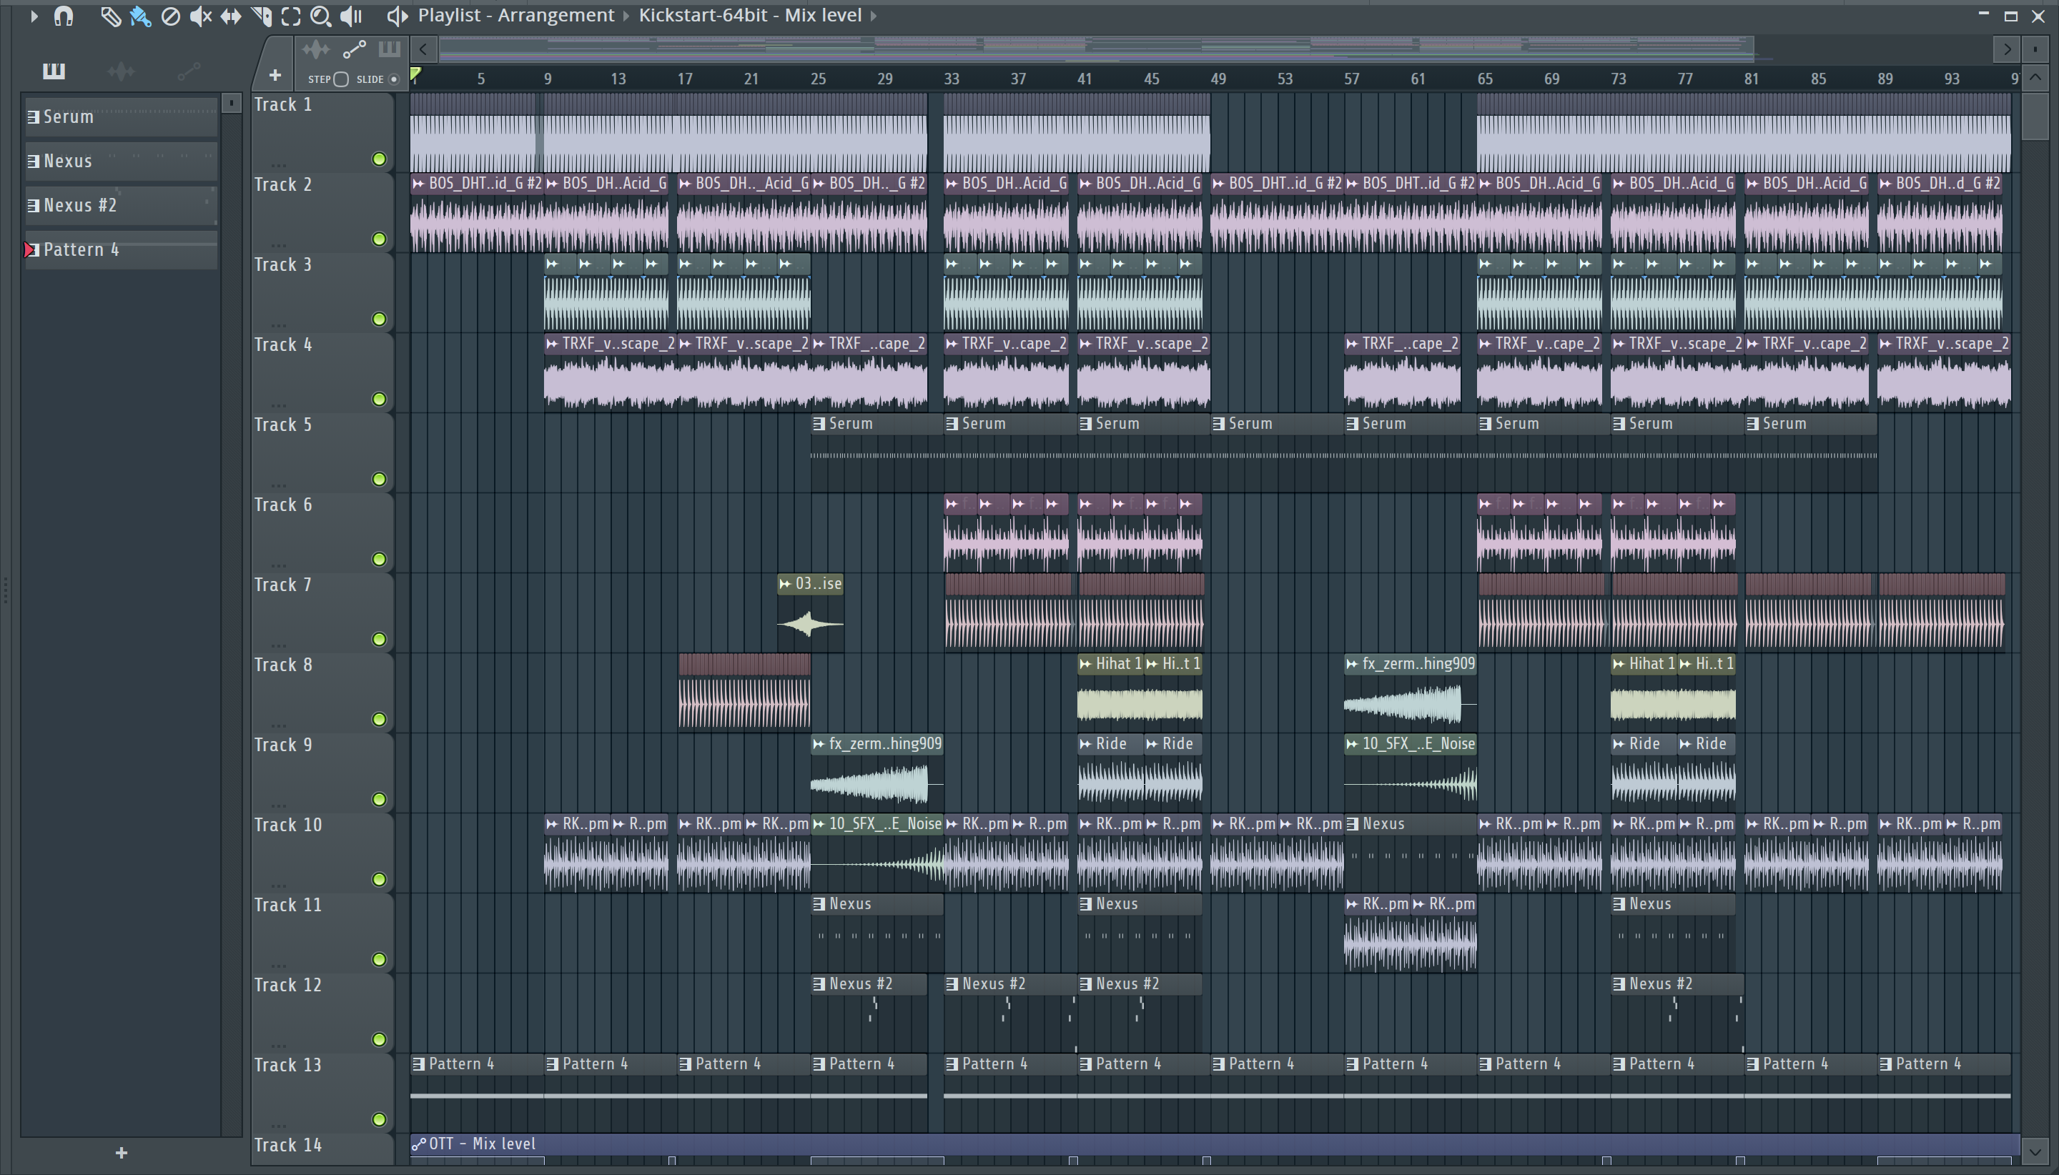The image size is (2059, 1175).
Task: Open OTT - Mix level automation clip menu
Action: [x=419, y=1144]
